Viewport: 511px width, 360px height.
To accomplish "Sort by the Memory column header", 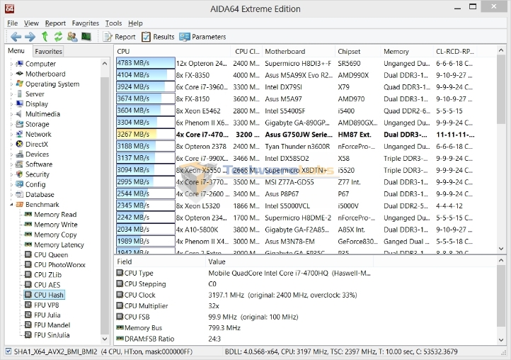I will (x=407, y=51).
